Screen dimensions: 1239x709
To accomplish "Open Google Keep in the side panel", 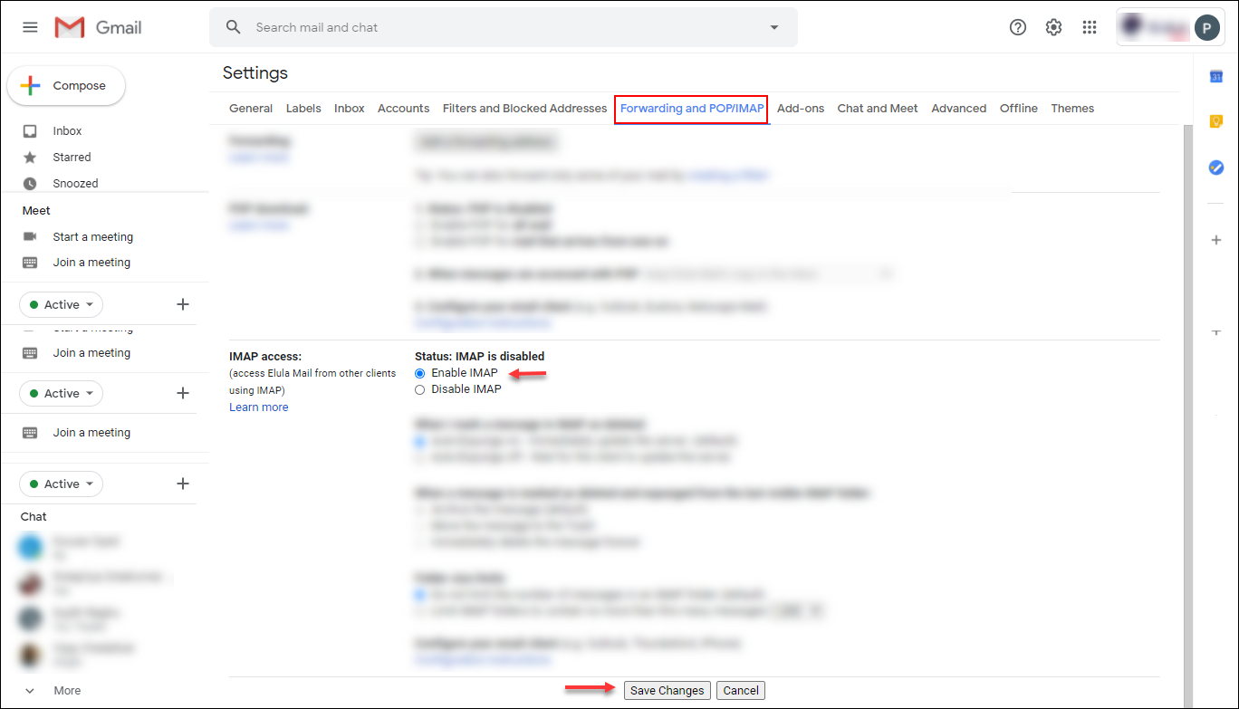I will (1216, 121).
